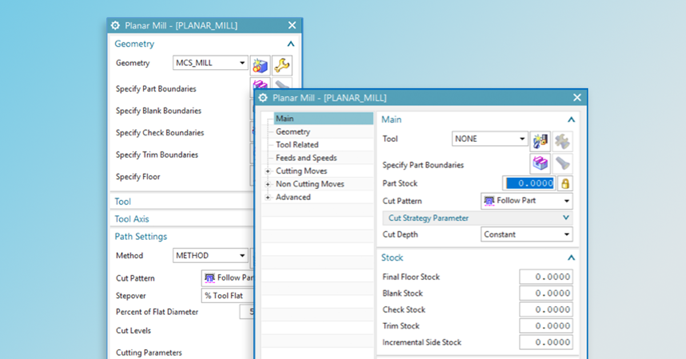Select Advanced in the navigation tree

293,197
